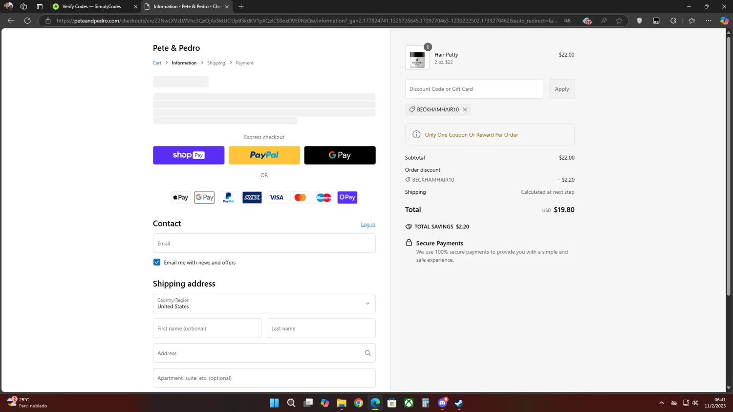The image size is (733, 412).
Task: Click the browser address bar URL
Action: tap(307, 21)
